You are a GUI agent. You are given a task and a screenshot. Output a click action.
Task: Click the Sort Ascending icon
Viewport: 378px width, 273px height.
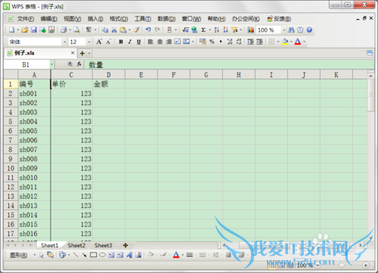pos(216,29)
